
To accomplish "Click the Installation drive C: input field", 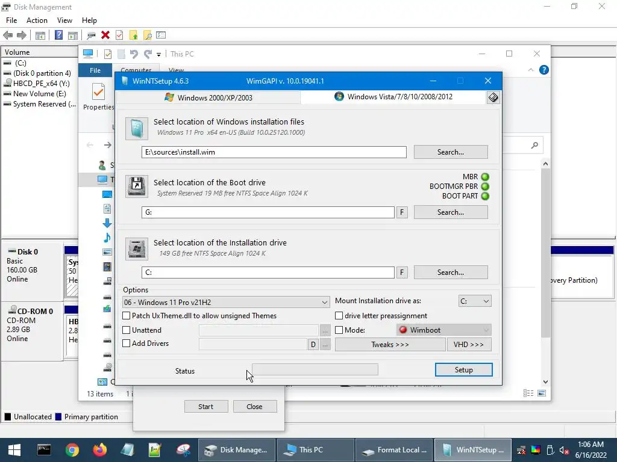I will pyautogui.click(x=268, y=273).
